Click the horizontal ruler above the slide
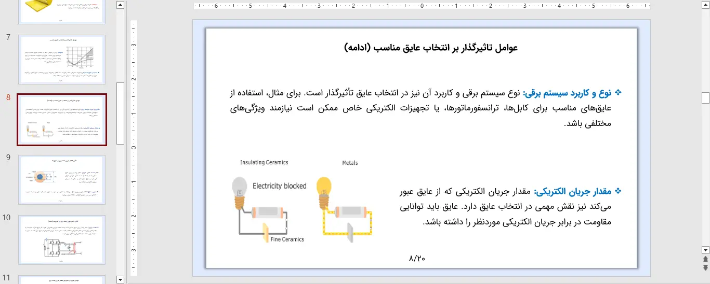 (x=422, y=6)
